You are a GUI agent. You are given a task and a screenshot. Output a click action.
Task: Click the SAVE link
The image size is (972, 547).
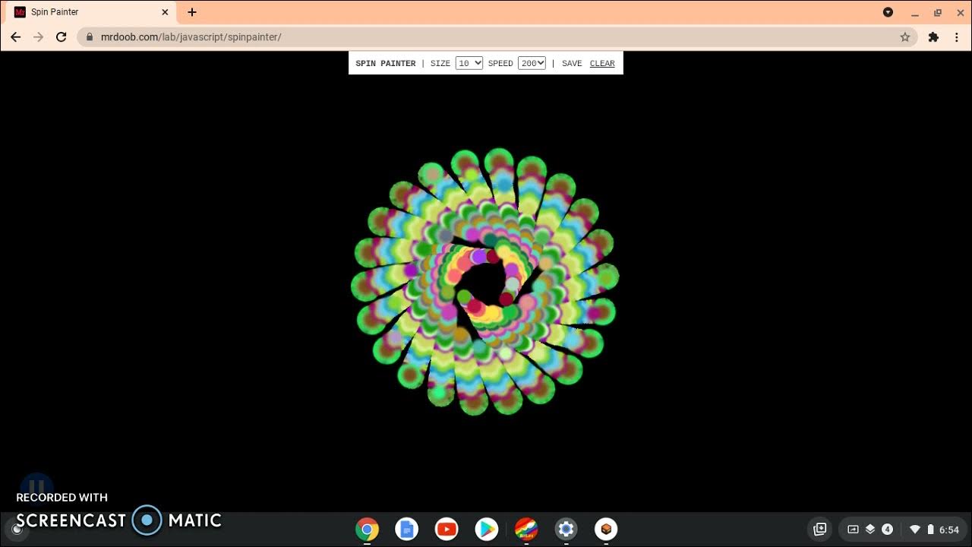click(x=572, y=64)
